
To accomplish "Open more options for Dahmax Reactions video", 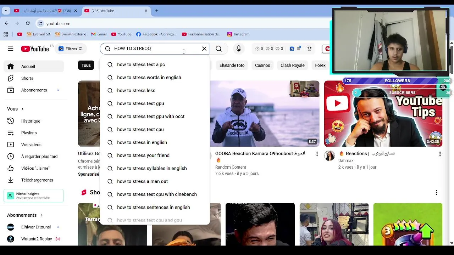I will coord(440,154).
